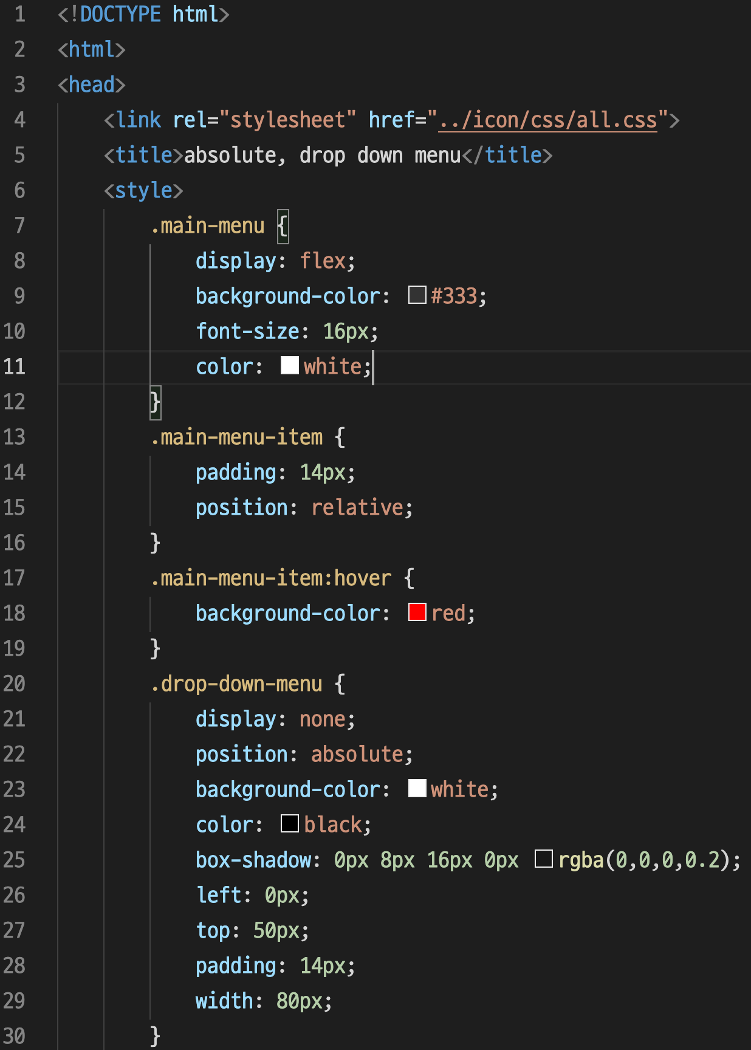Click the opening brace after .main-menu

pos(283,226)
